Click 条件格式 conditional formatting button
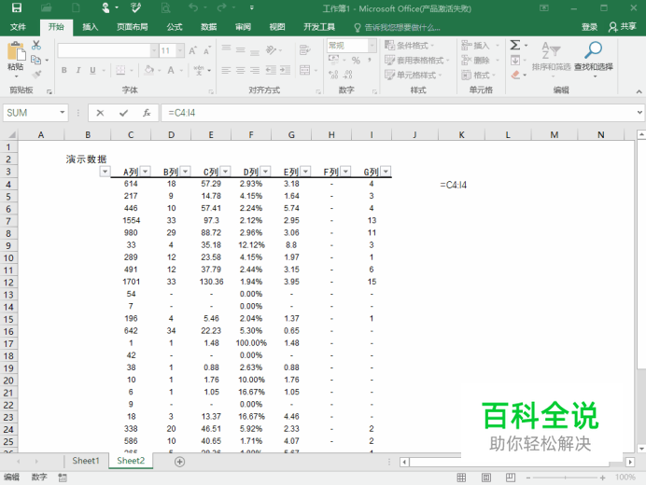 click(x=411, y=46)
